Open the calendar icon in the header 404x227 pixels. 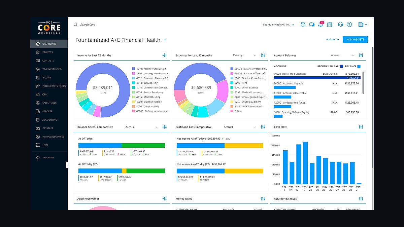[x=330, y=25]
